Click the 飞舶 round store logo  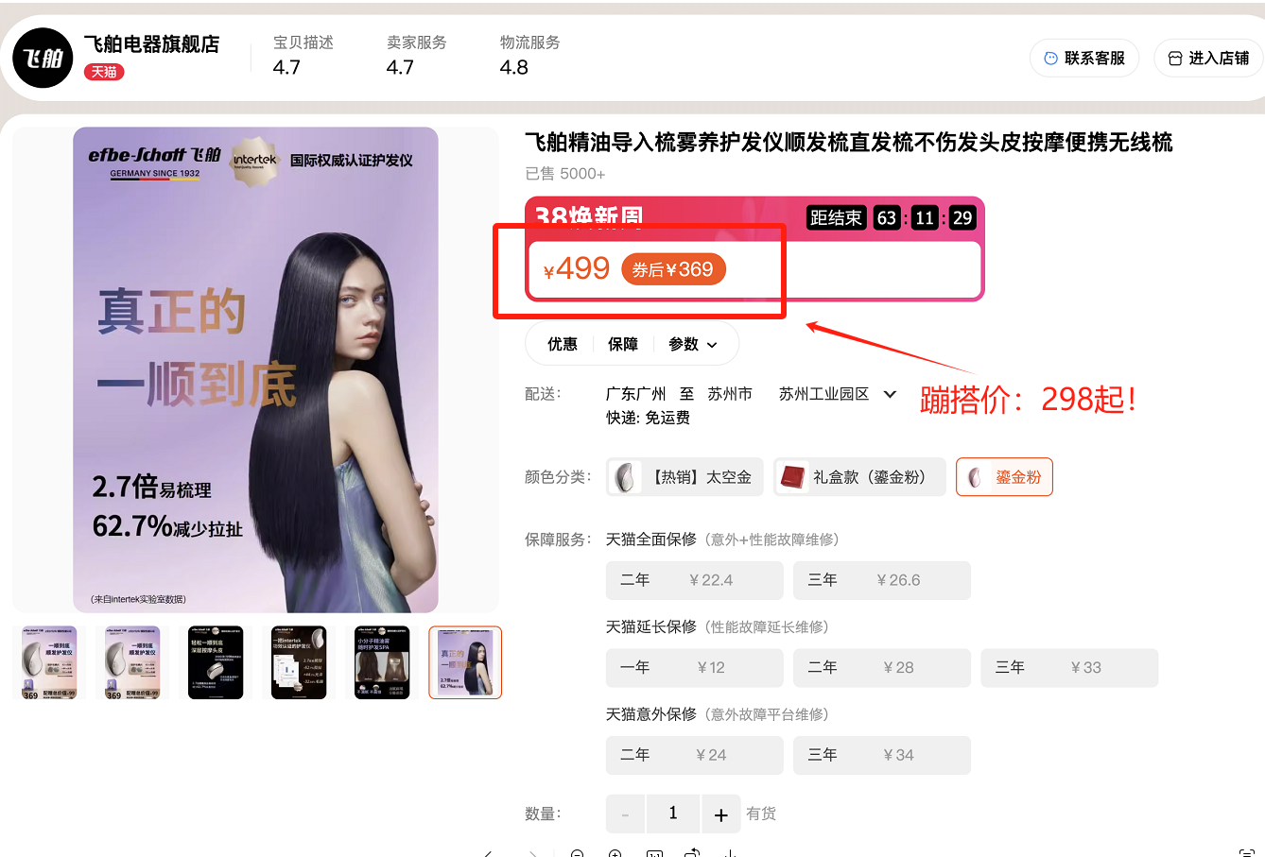coord(43,59)
